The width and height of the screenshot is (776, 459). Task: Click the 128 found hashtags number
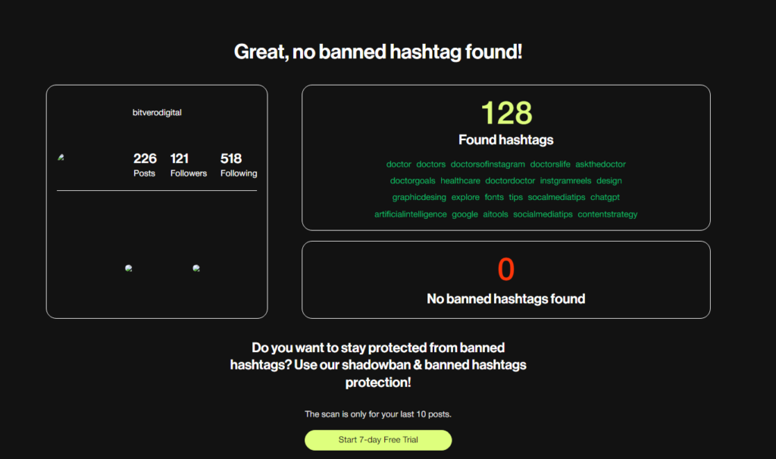point(506,113)
